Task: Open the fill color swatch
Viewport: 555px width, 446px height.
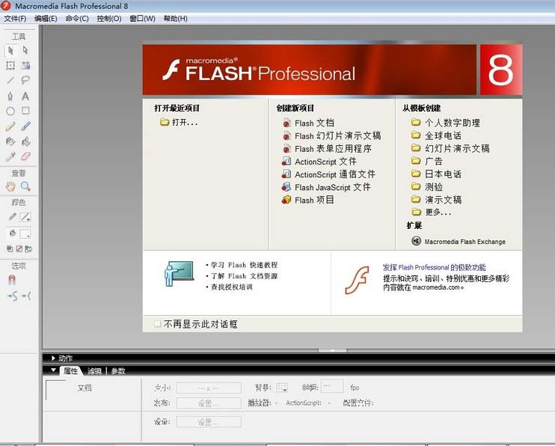Action: pyautogui.click(x=25, y=233)
